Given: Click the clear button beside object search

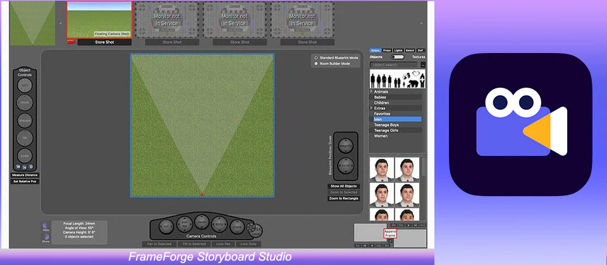Looking at the screenshot, I should 423,65.
